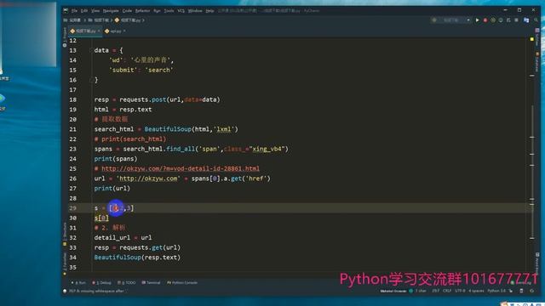The image size is (545, 306).
Task: Open the Event Log in status bar
Action: (521, 283)
